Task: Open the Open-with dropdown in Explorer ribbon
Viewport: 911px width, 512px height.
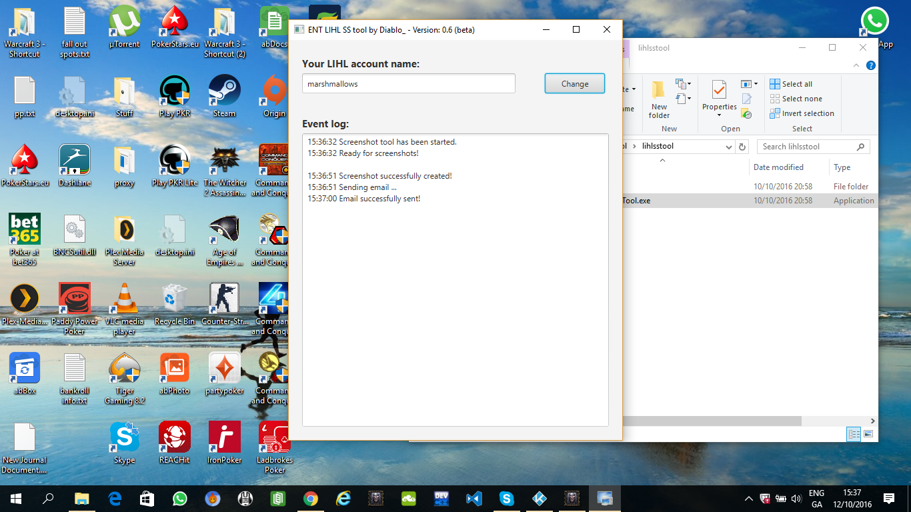Action: pyautogui.click(x=750, y=84)
